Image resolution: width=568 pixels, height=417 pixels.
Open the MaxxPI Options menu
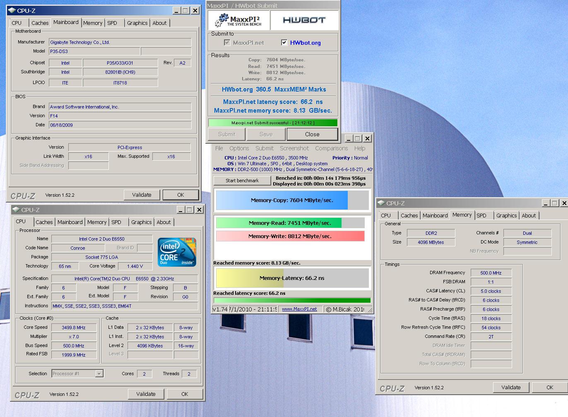click(239, 148)
